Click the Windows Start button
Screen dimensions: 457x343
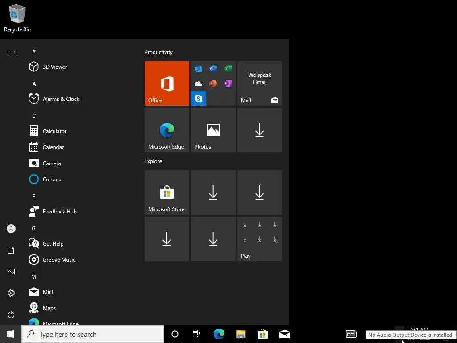click(x=11, y=334)
